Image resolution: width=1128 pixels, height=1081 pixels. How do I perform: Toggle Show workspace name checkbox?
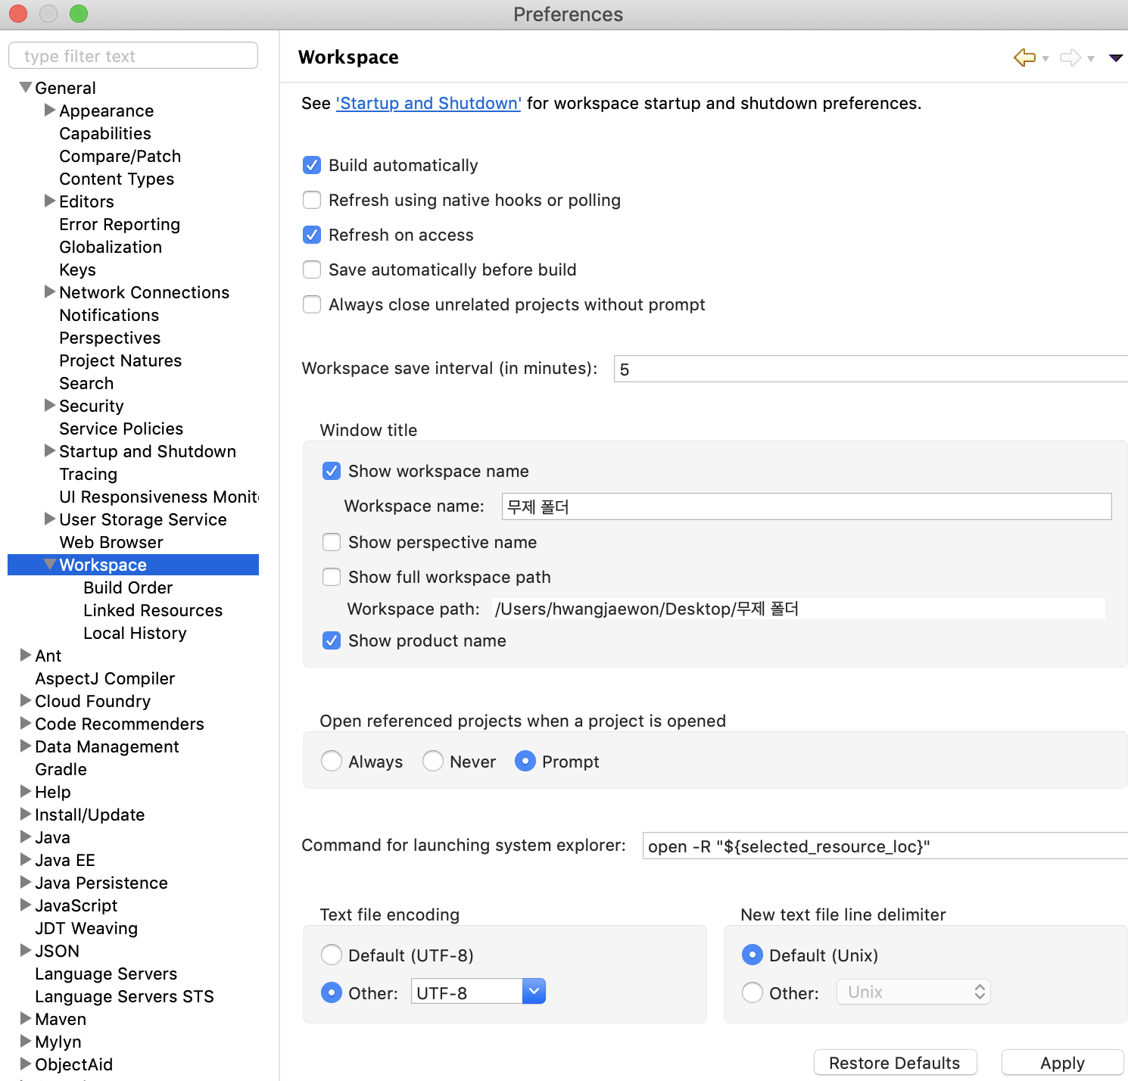click(x=332, y=471)
